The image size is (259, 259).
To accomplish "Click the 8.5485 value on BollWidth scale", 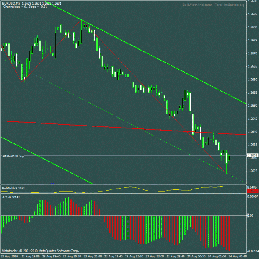I will [252, 187].
